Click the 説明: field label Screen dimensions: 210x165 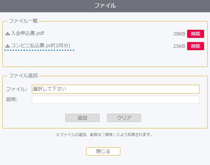[x=12, y=99]
